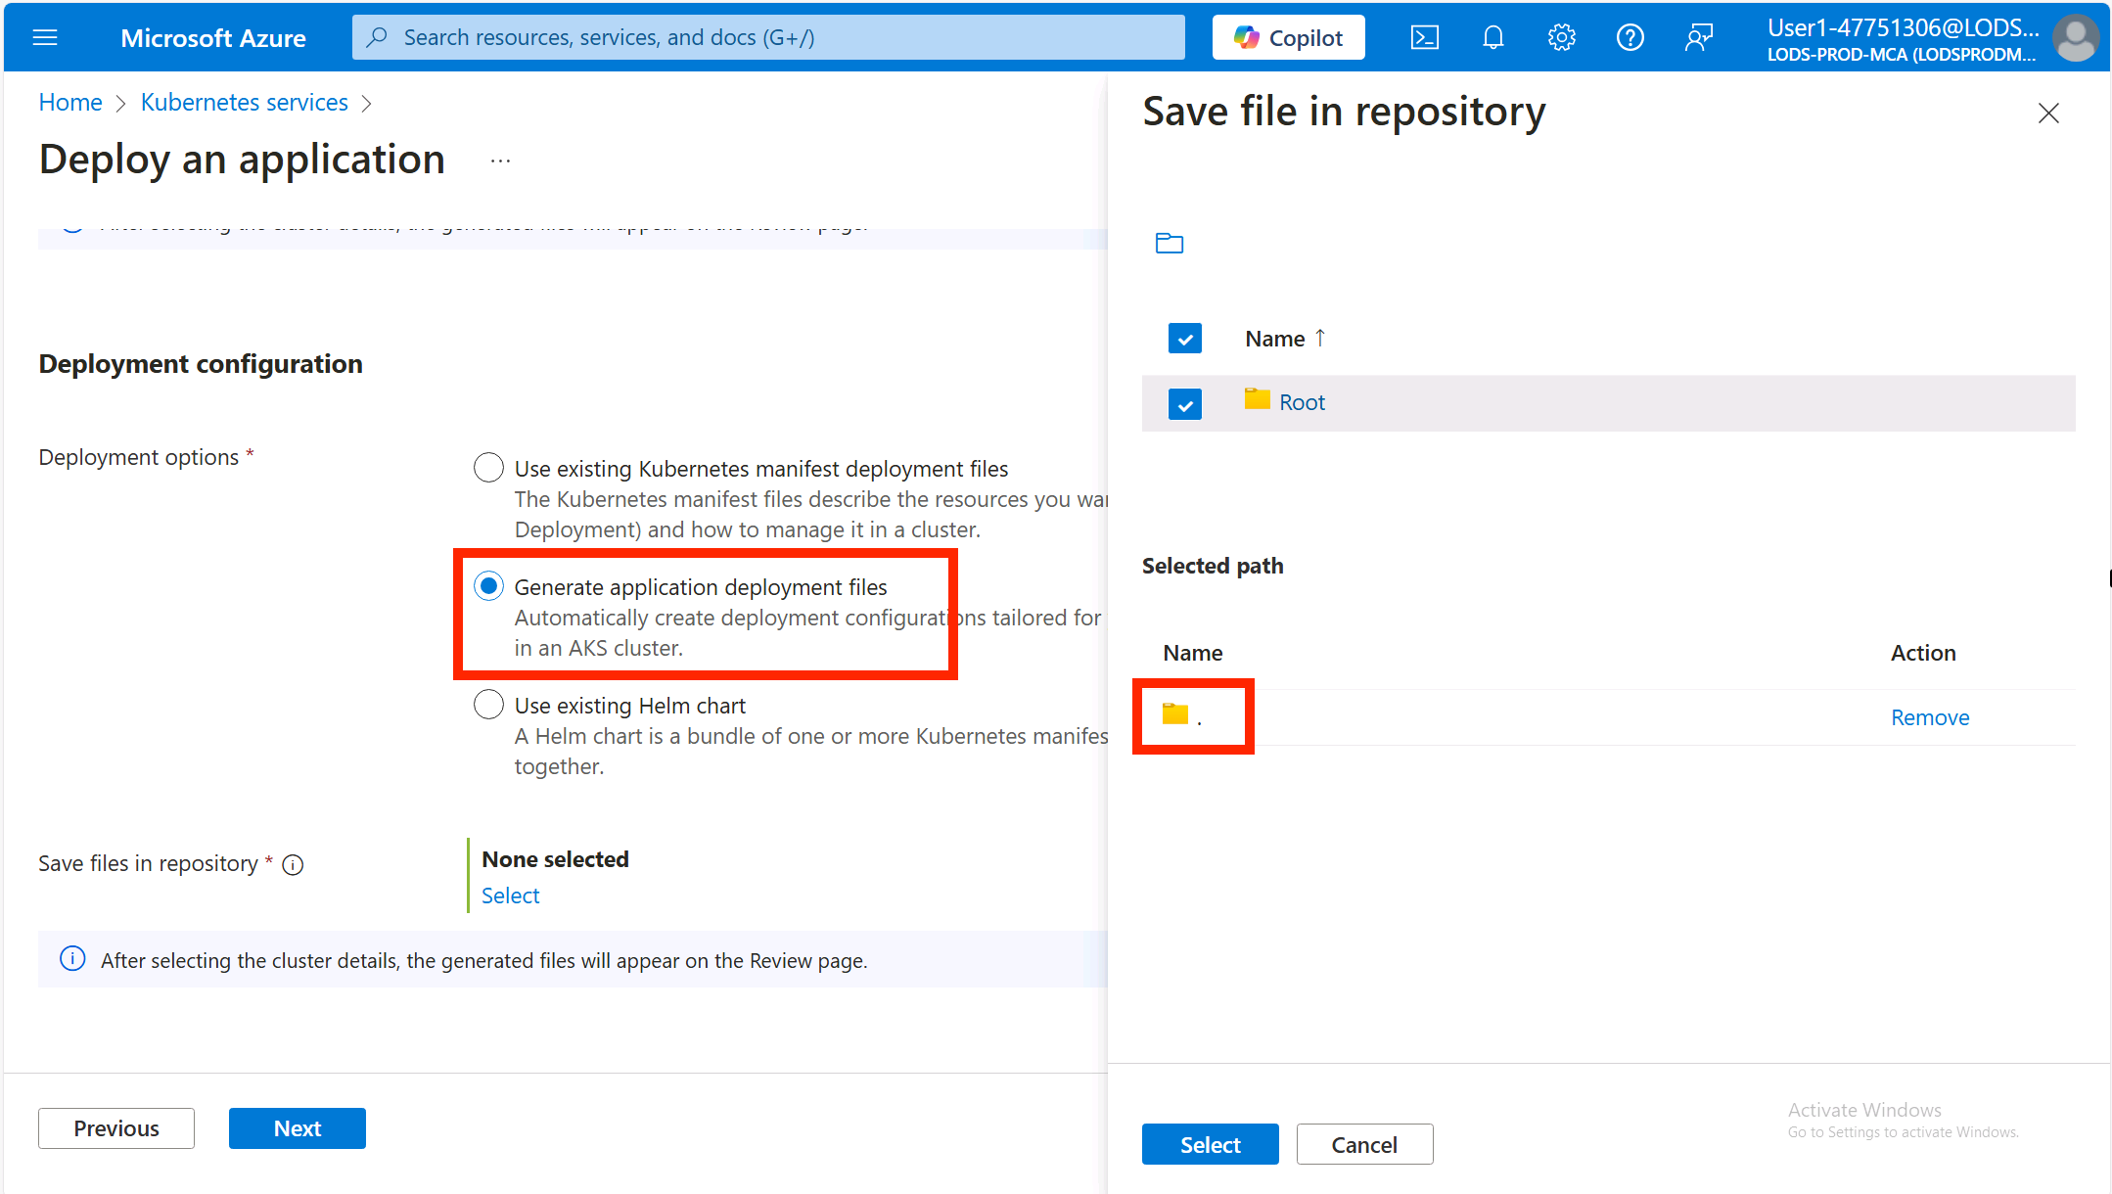Open the portal hamburger menu

tap(45, 37)
